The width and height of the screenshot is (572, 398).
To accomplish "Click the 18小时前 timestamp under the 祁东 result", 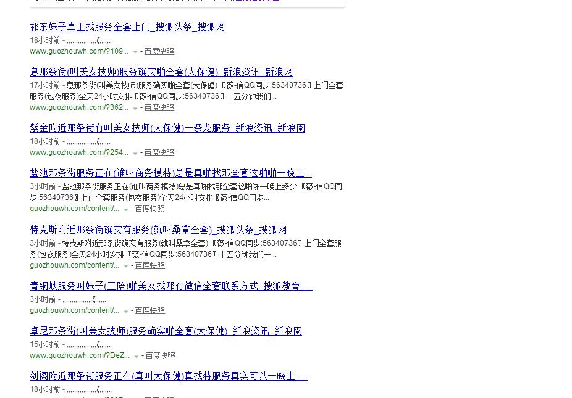I will click(45, 40).
